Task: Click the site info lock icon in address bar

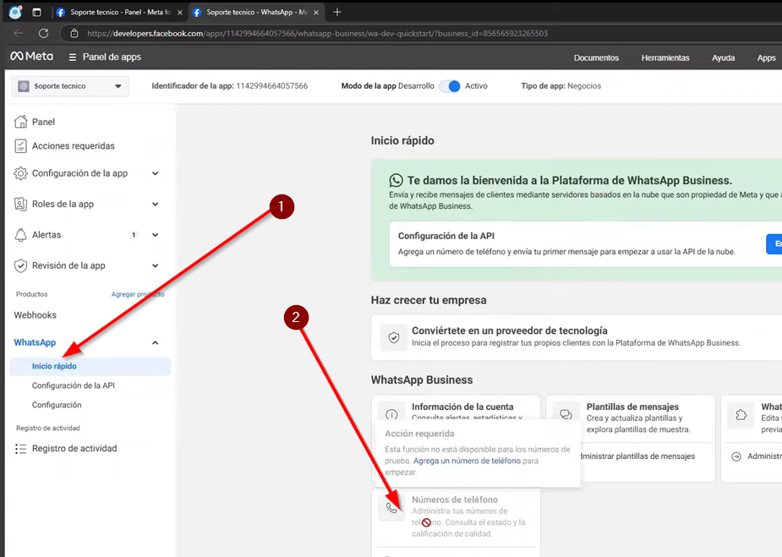Action: (x=74, y=34)
